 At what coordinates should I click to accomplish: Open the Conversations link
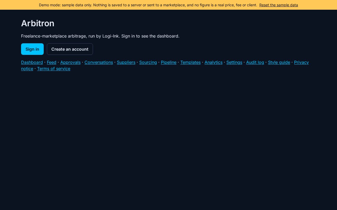[x=99, y=62]
